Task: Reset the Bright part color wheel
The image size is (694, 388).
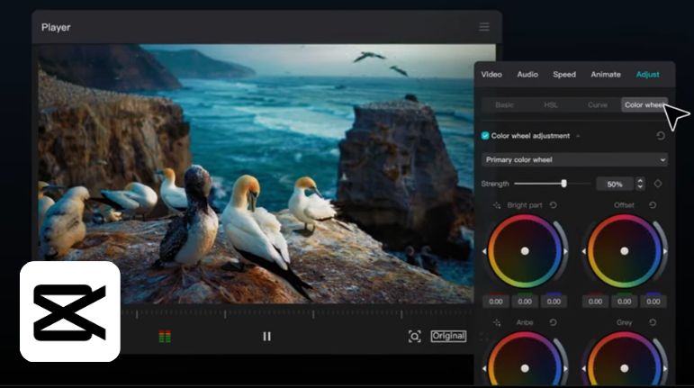Action: pos(554,205)
